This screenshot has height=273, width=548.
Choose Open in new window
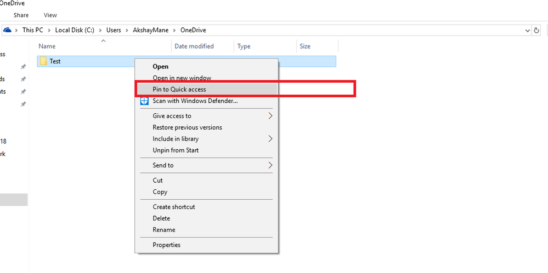point(182,78)
